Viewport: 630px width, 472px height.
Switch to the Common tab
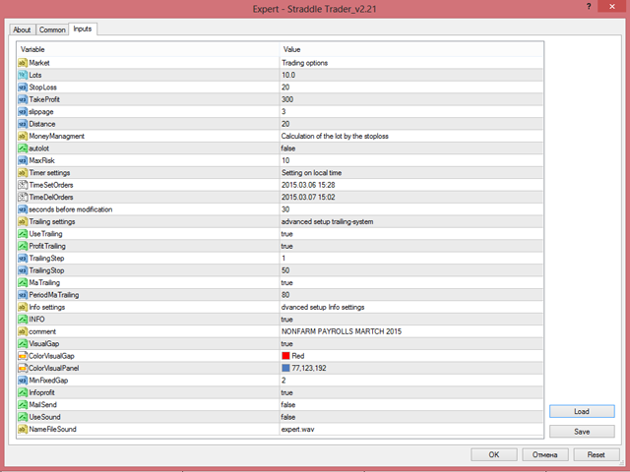(52, 29)
